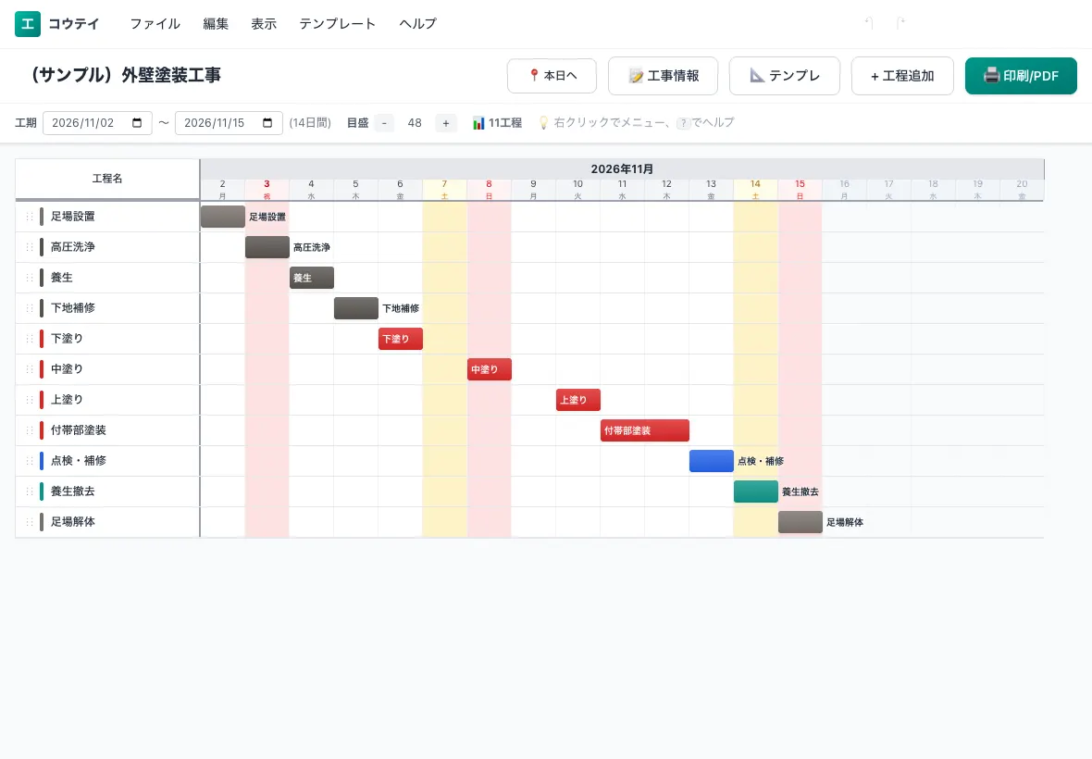The width and height of the screenshot is (1092, 759).
Task: Grab the drag handle for 上塗り row
Action: pos(30,400)
